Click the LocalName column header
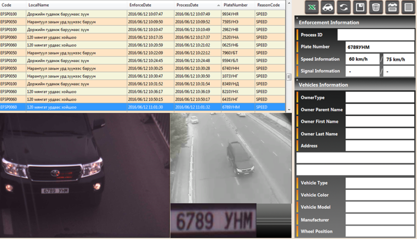The height and width of the screenshot is (239, 417). [39, 5]
